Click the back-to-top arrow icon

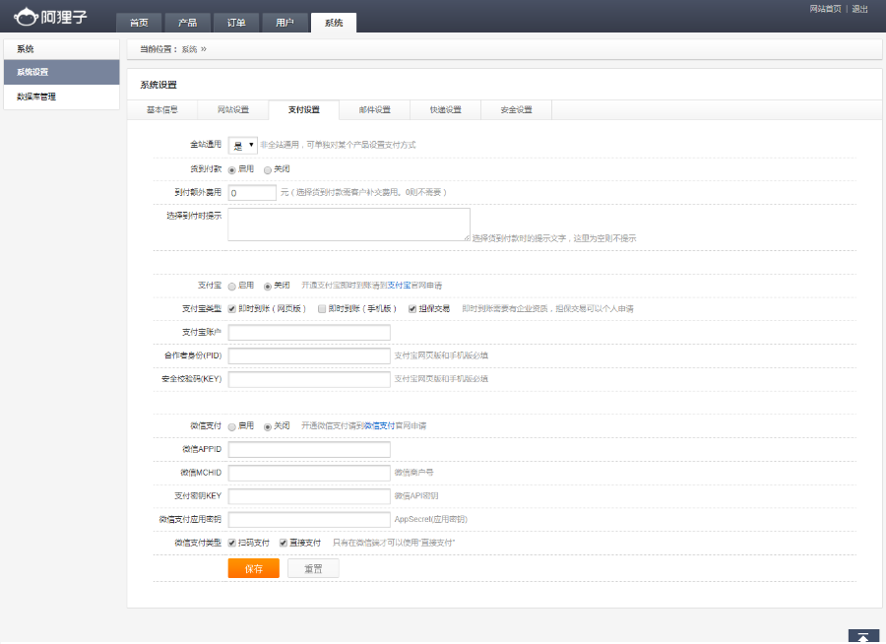pos(862,636)
